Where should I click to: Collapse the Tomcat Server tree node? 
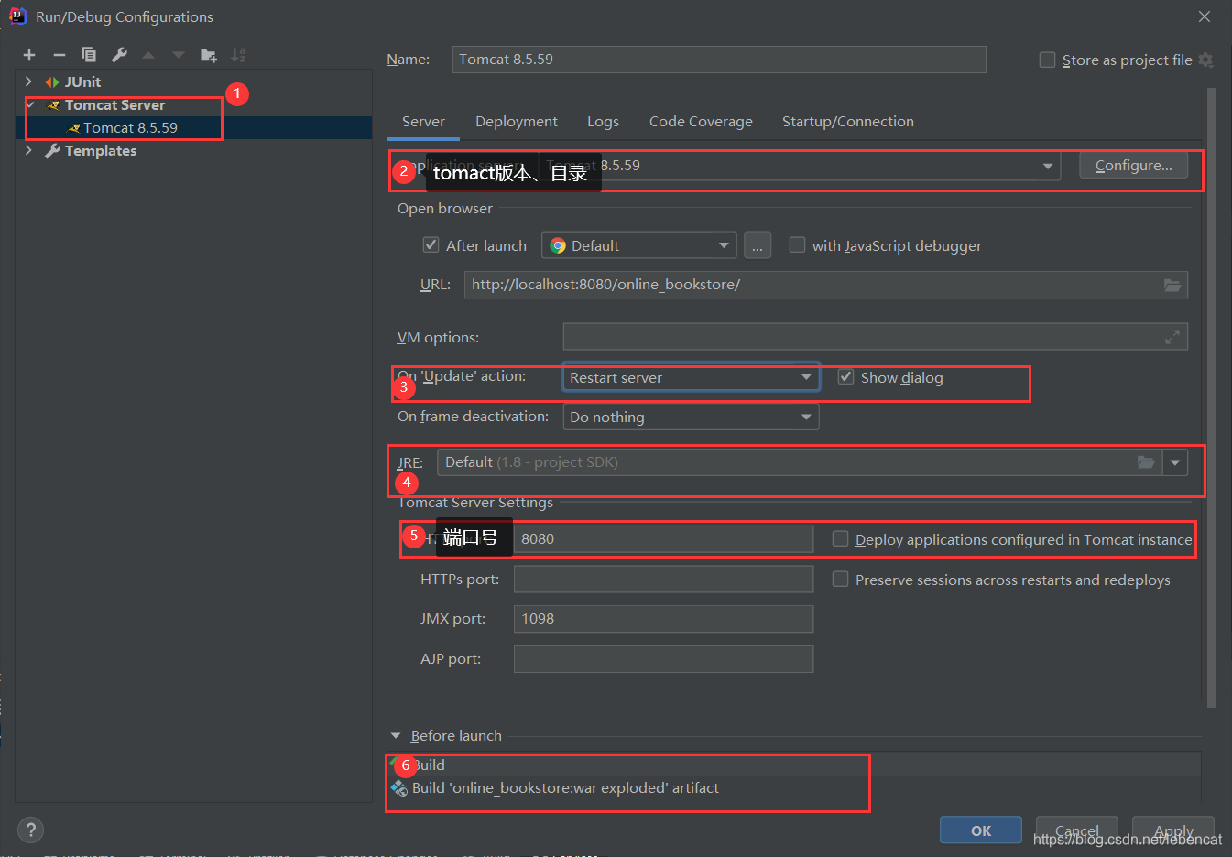29,104
